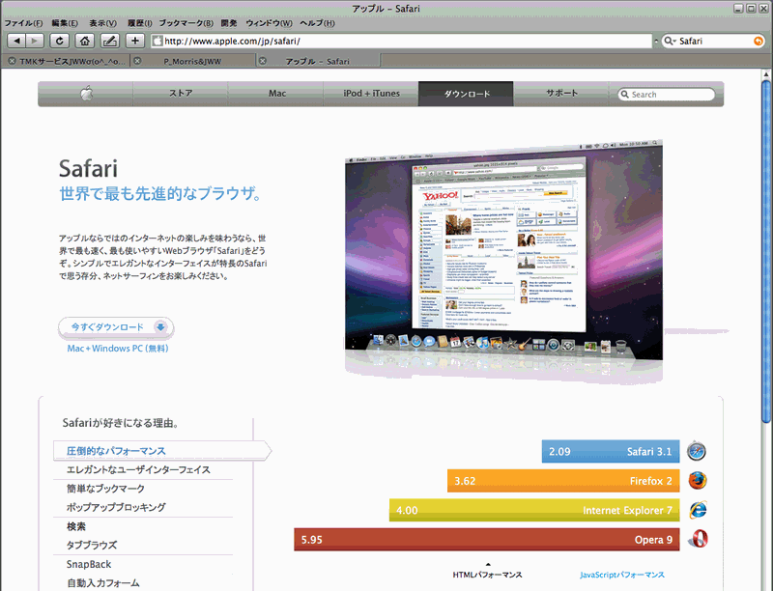
Task: Focus the address bar showing apple.com/jp/safari
Action: coord(401,41)
